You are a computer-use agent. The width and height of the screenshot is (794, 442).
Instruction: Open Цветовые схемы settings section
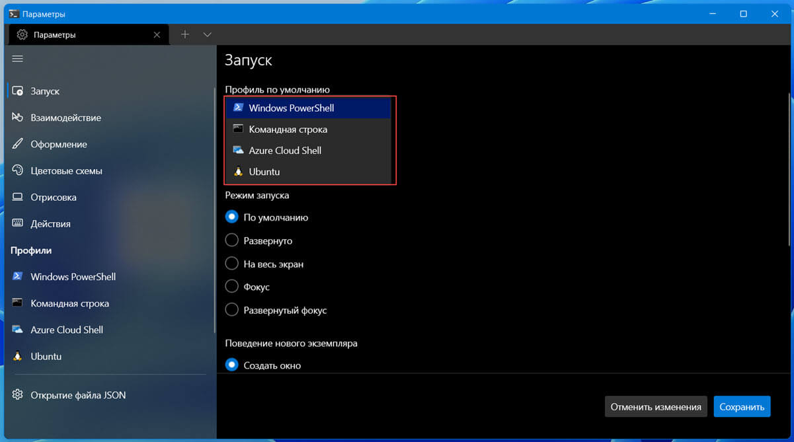[x=108, y=170]
